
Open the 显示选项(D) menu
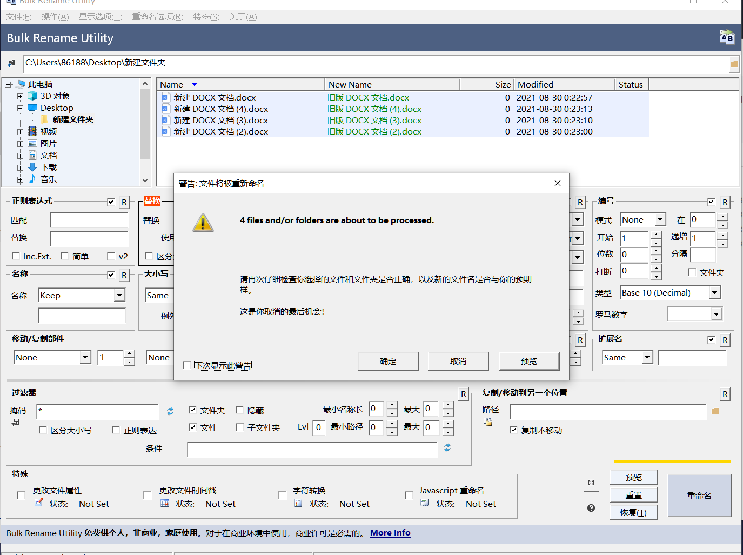point(101,16)
